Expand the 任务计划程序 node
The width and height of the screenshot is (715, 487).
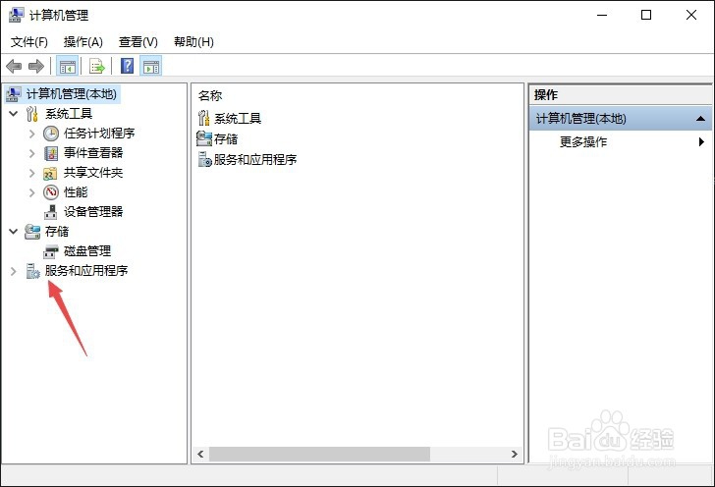point(31,134)
